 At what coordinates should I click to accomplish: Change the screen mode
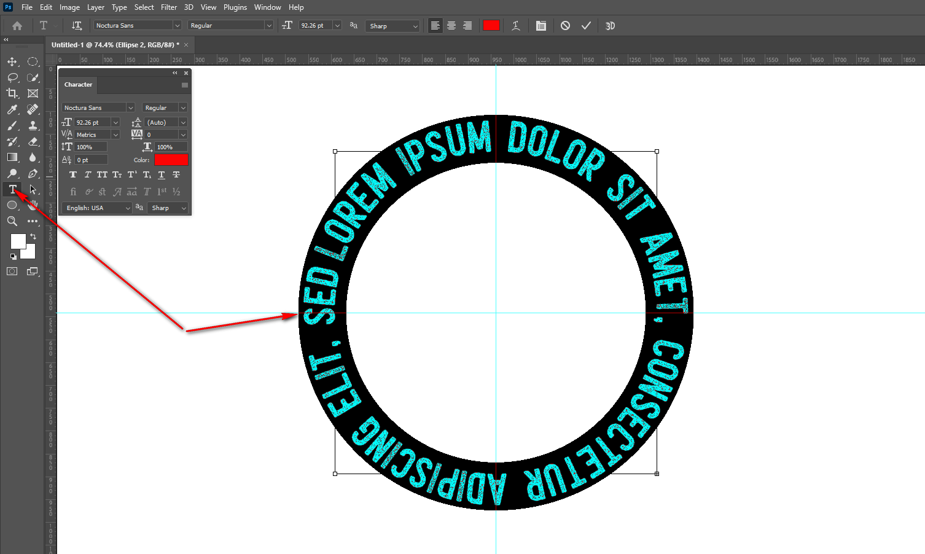pyautogui.click(x=33, y=271)
